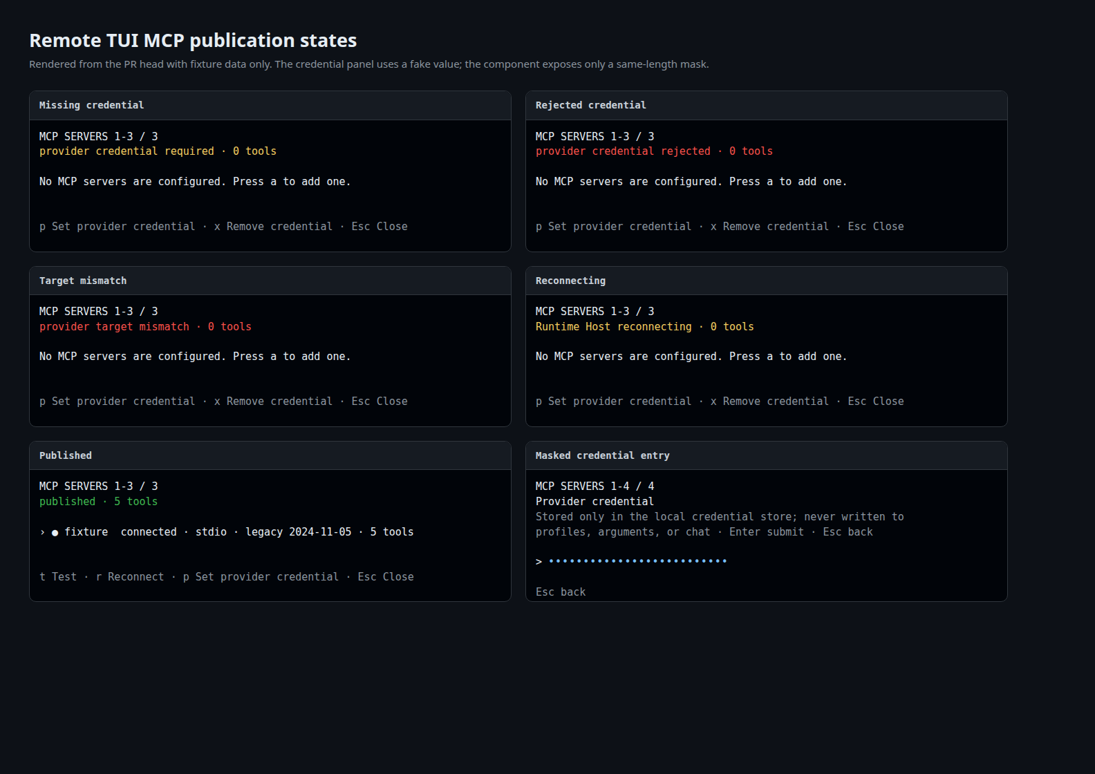This screenshot has height=774, width=1095.
Task: Choose "r Reconnect" in Published panel
Action: [x=130, y=577]
